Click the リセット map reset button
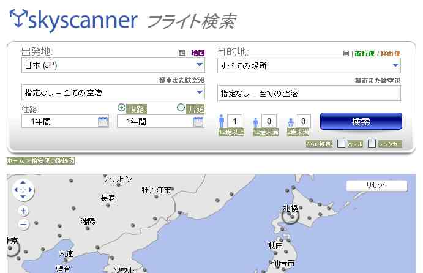 point(376,185)
